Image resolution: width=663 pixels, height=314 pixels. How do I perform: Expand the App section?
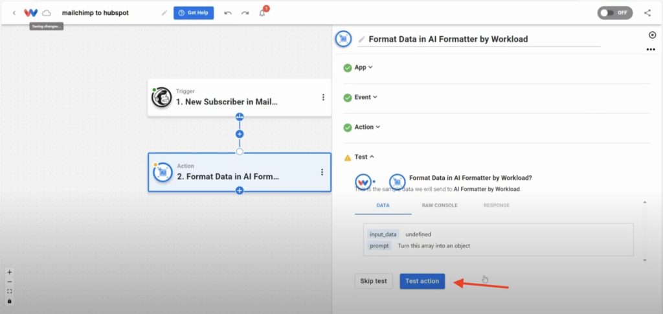click(x=364, y=67)
